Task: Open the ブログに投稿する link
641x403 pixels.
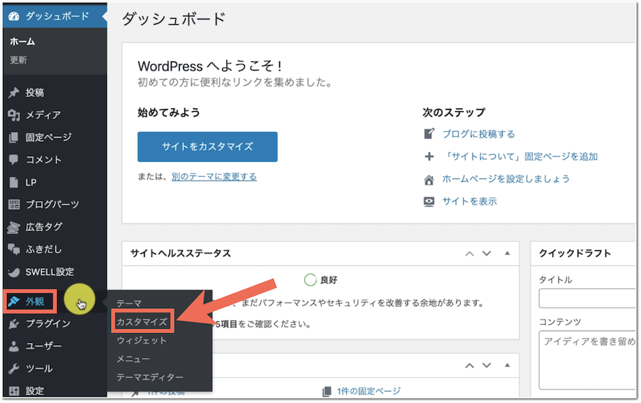Action: [478, 134]
